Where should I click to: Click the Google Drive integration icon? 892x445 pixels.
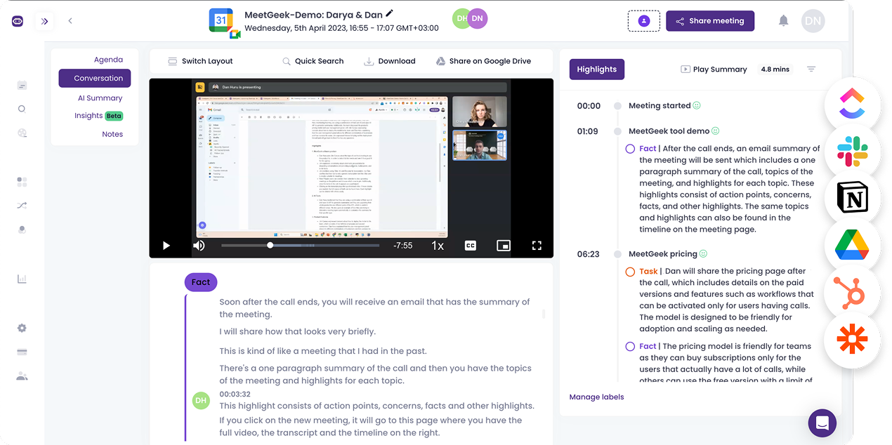pyautogui.click(x=852, y=246)
